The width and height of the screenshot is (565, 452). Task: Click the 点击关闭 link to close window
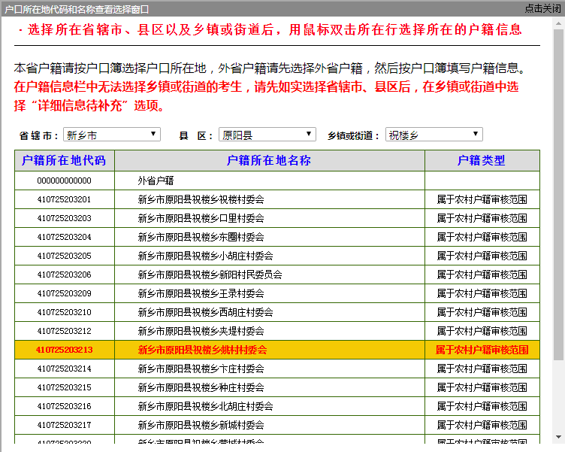542,8
